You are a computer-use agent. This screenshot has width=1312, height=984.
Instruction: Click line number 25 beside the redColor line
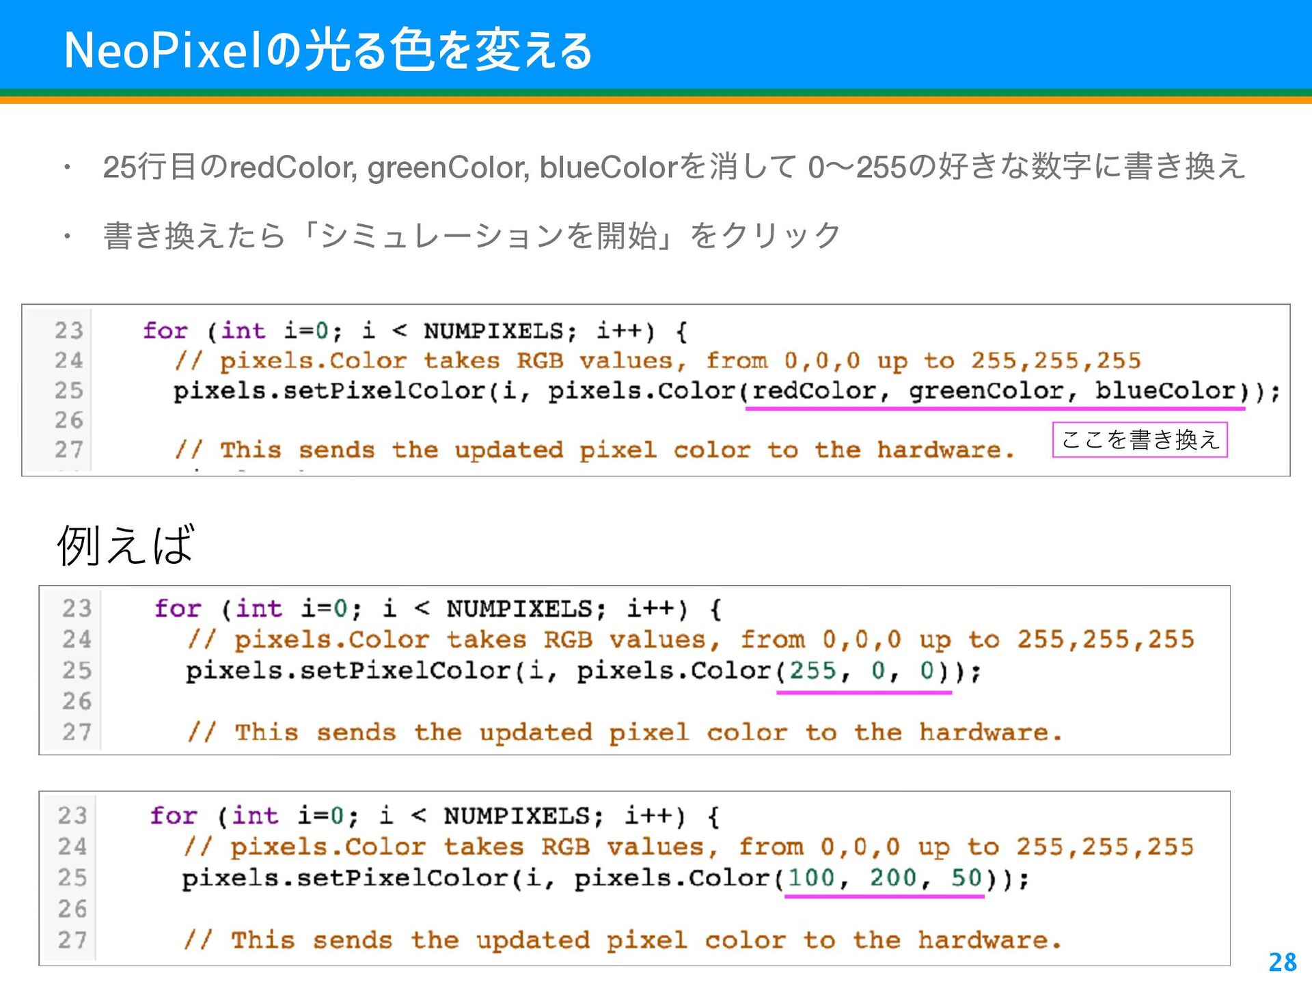pyautogui.click(x=69, y=390)
